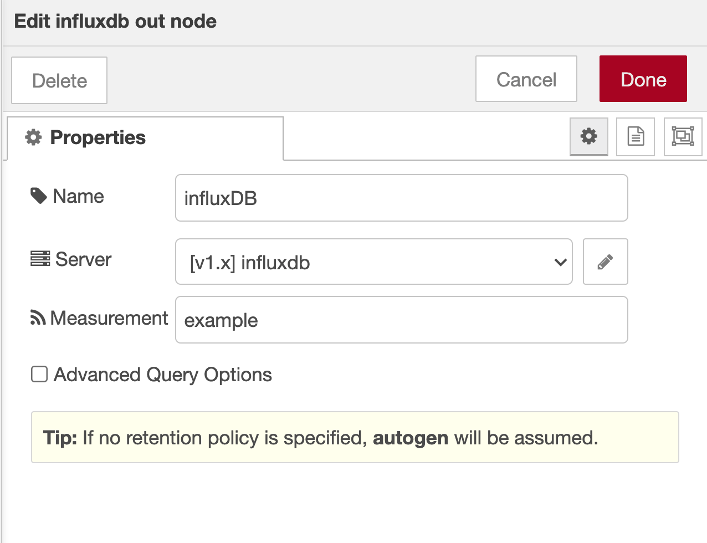Viewport: 707px width, 543px height.
Task: Enable Advanced Query Options checkbox
Action: 39,374
